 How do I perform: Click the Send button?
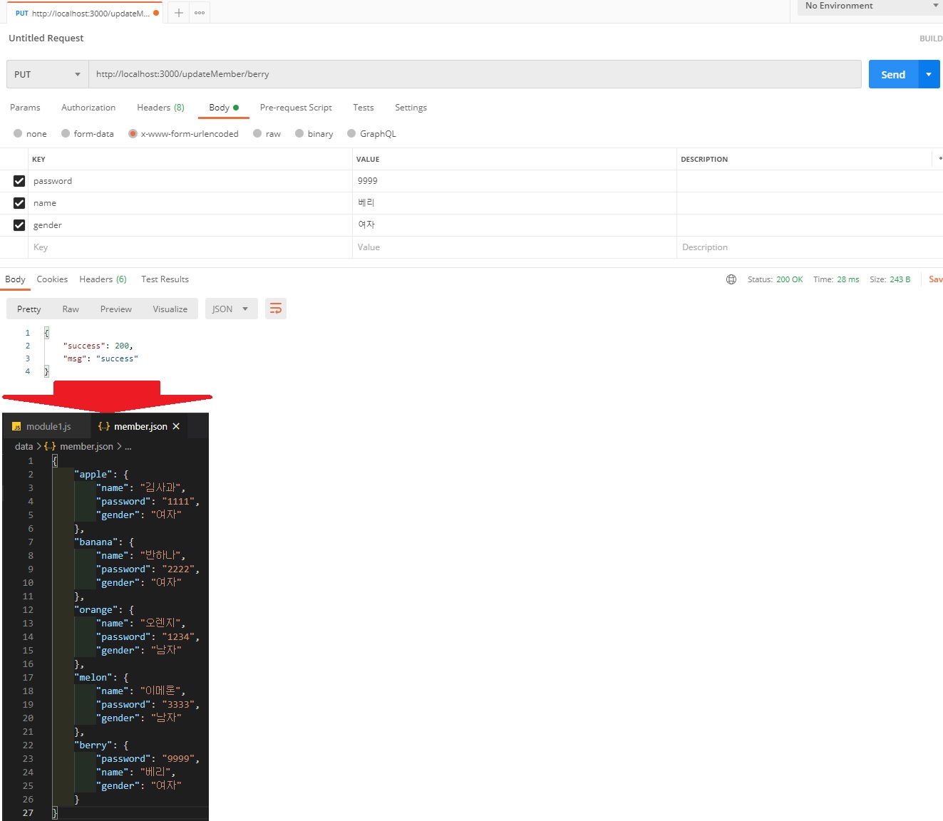893,74
